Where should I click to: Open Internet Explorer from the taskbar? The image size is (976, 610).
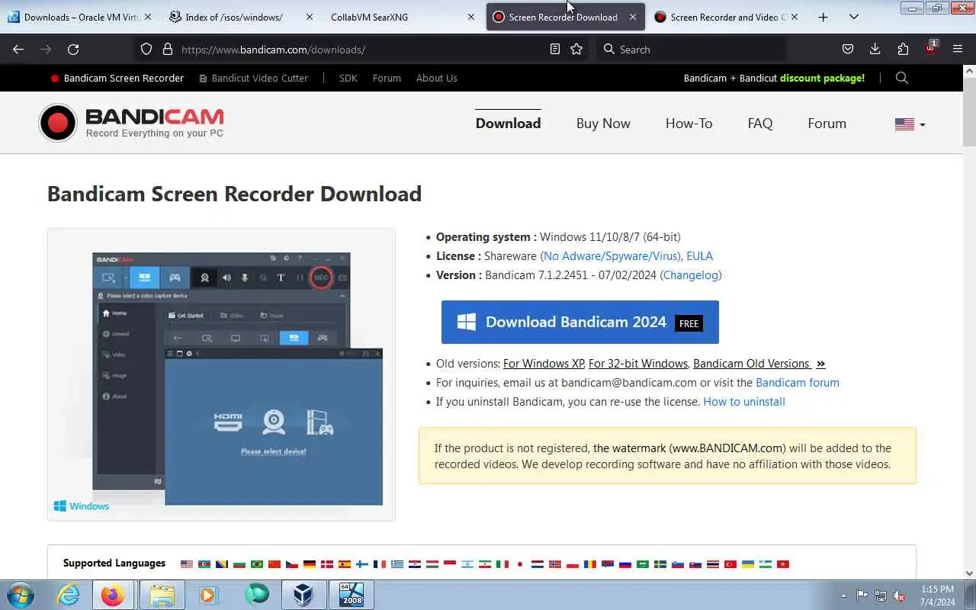tap(68, 595)
